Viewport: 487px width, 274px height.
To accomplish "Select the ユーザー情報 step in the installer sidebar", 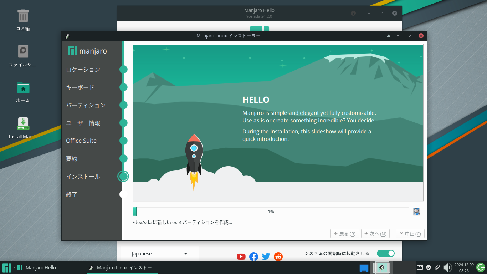I will coord(83,123).
